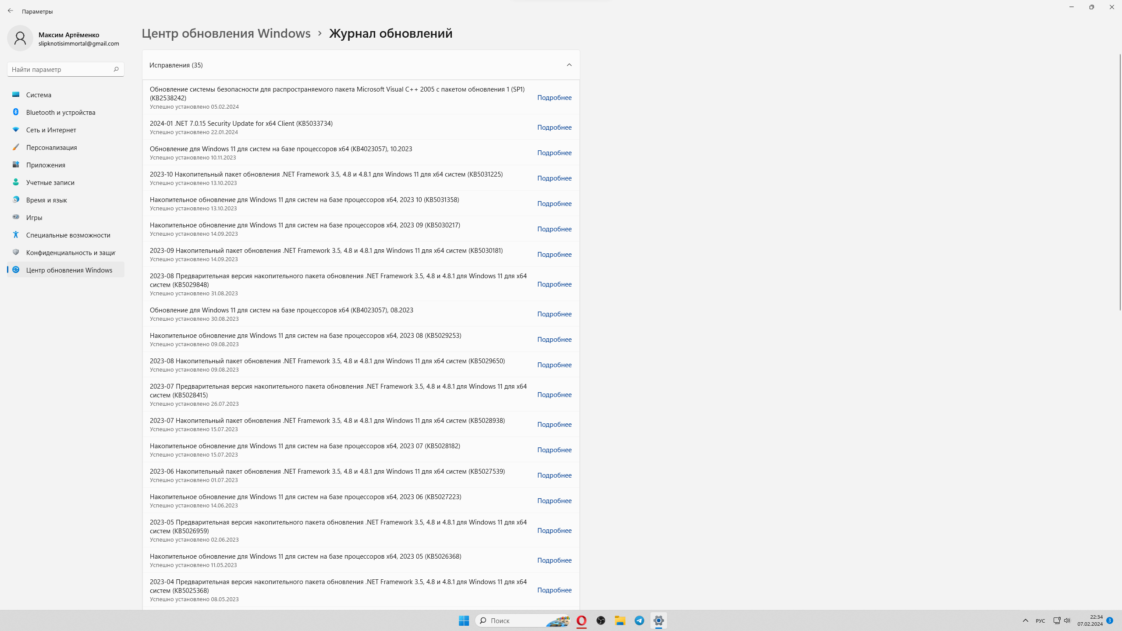Focus the Найти параметр search field

[66, 69]
